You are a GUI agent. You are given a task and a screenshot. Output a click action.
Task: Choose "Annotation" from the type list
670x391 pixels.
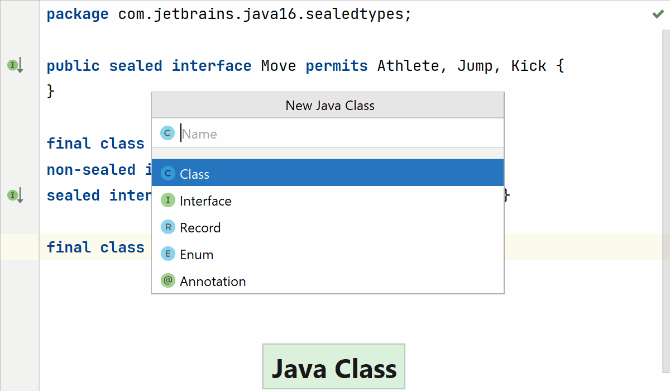[x=213, y=281]
